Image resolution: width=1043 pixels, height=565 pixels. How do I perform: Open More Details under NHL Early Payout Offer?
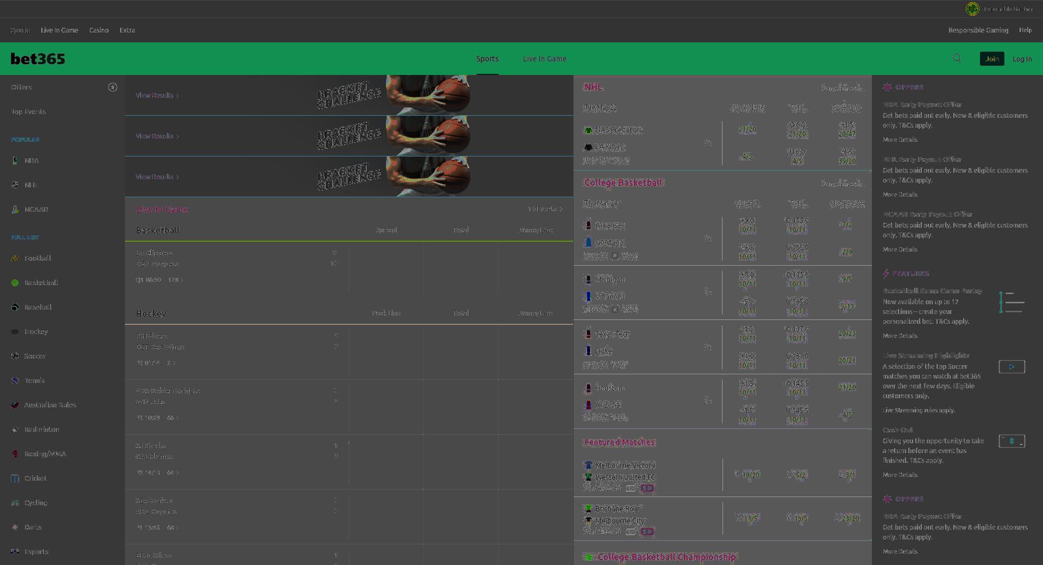tap(900, 194)
